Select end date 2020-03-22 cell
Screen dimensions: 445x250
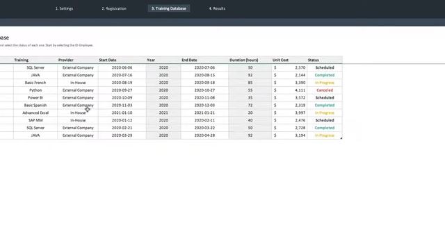point(204,128)
